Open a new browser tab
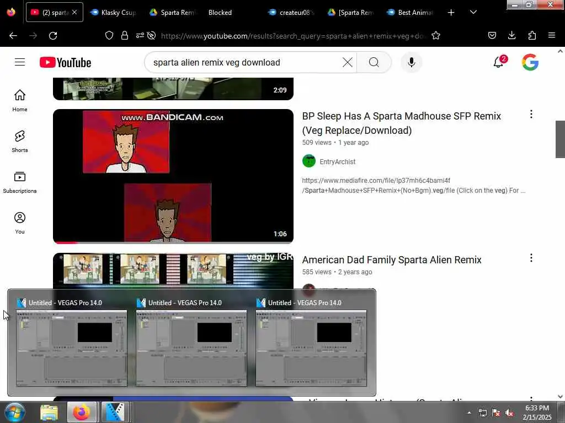This screenshot has width=565, height=423. (x=451, y=13)
